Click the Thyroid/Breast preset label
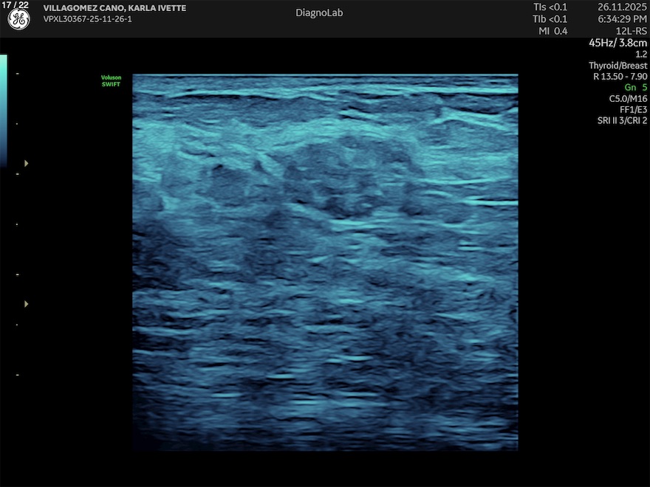Viewport: 650px width, 487px height. (x=617, y=66)
